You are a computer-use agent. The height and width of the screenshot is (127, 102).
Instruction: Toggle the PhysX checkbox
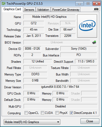coord(57,113)
